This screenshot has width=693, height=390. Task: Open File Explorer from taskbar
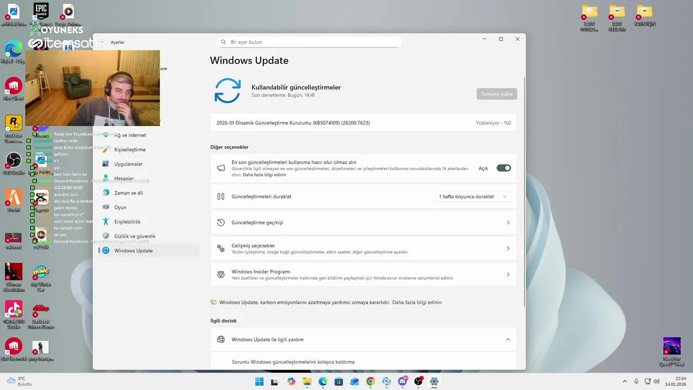pyautogui.click(x=307, y=381)
